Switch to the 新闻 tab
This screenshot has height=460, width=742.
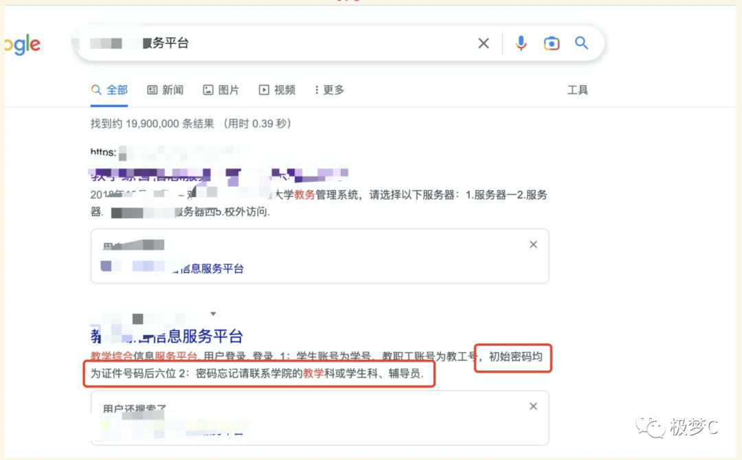pyautogui.click(x=165, y=90)
